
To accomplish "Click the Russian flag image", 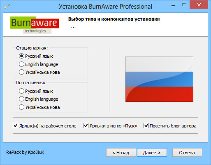I will [x=159, y=79].
